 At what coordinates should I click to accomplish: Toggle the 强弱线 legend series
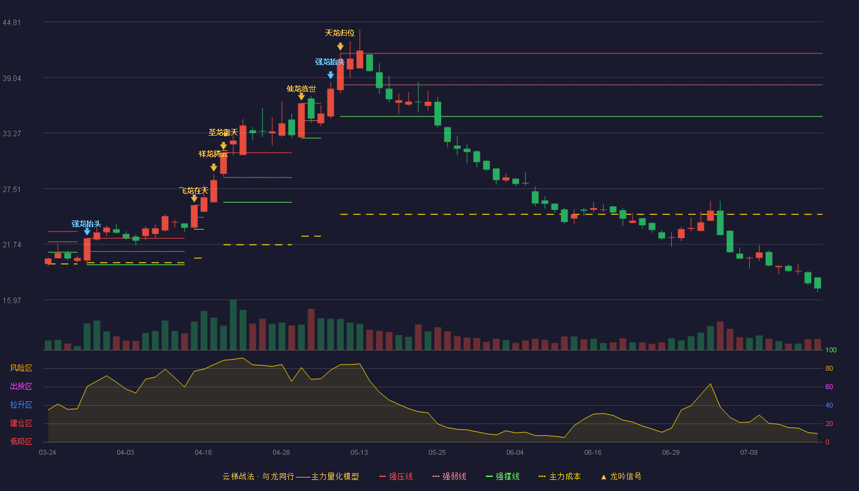point(449,476)
